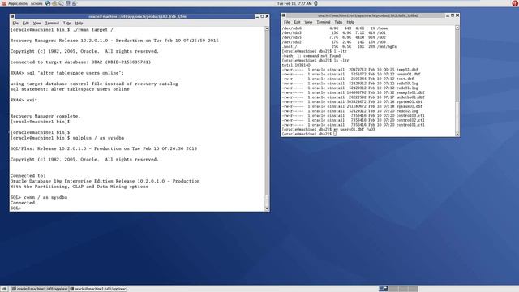Open View menu in left terminal
The height and width of the screenshot is (292, 519).
pyautogui.click(x=36, y=23)
